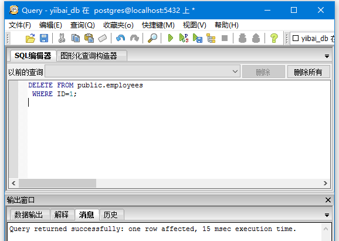Screen dimensions: 339x241
Task: Expand the previous queries dropdown
Action: 235,72
